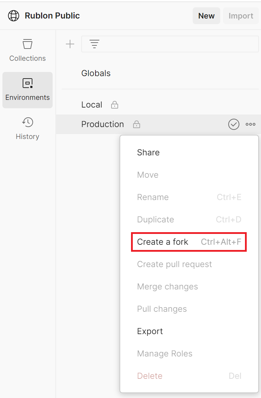Select the Environments sidebar tab
261x398 pixels.
tap(28, 90)
